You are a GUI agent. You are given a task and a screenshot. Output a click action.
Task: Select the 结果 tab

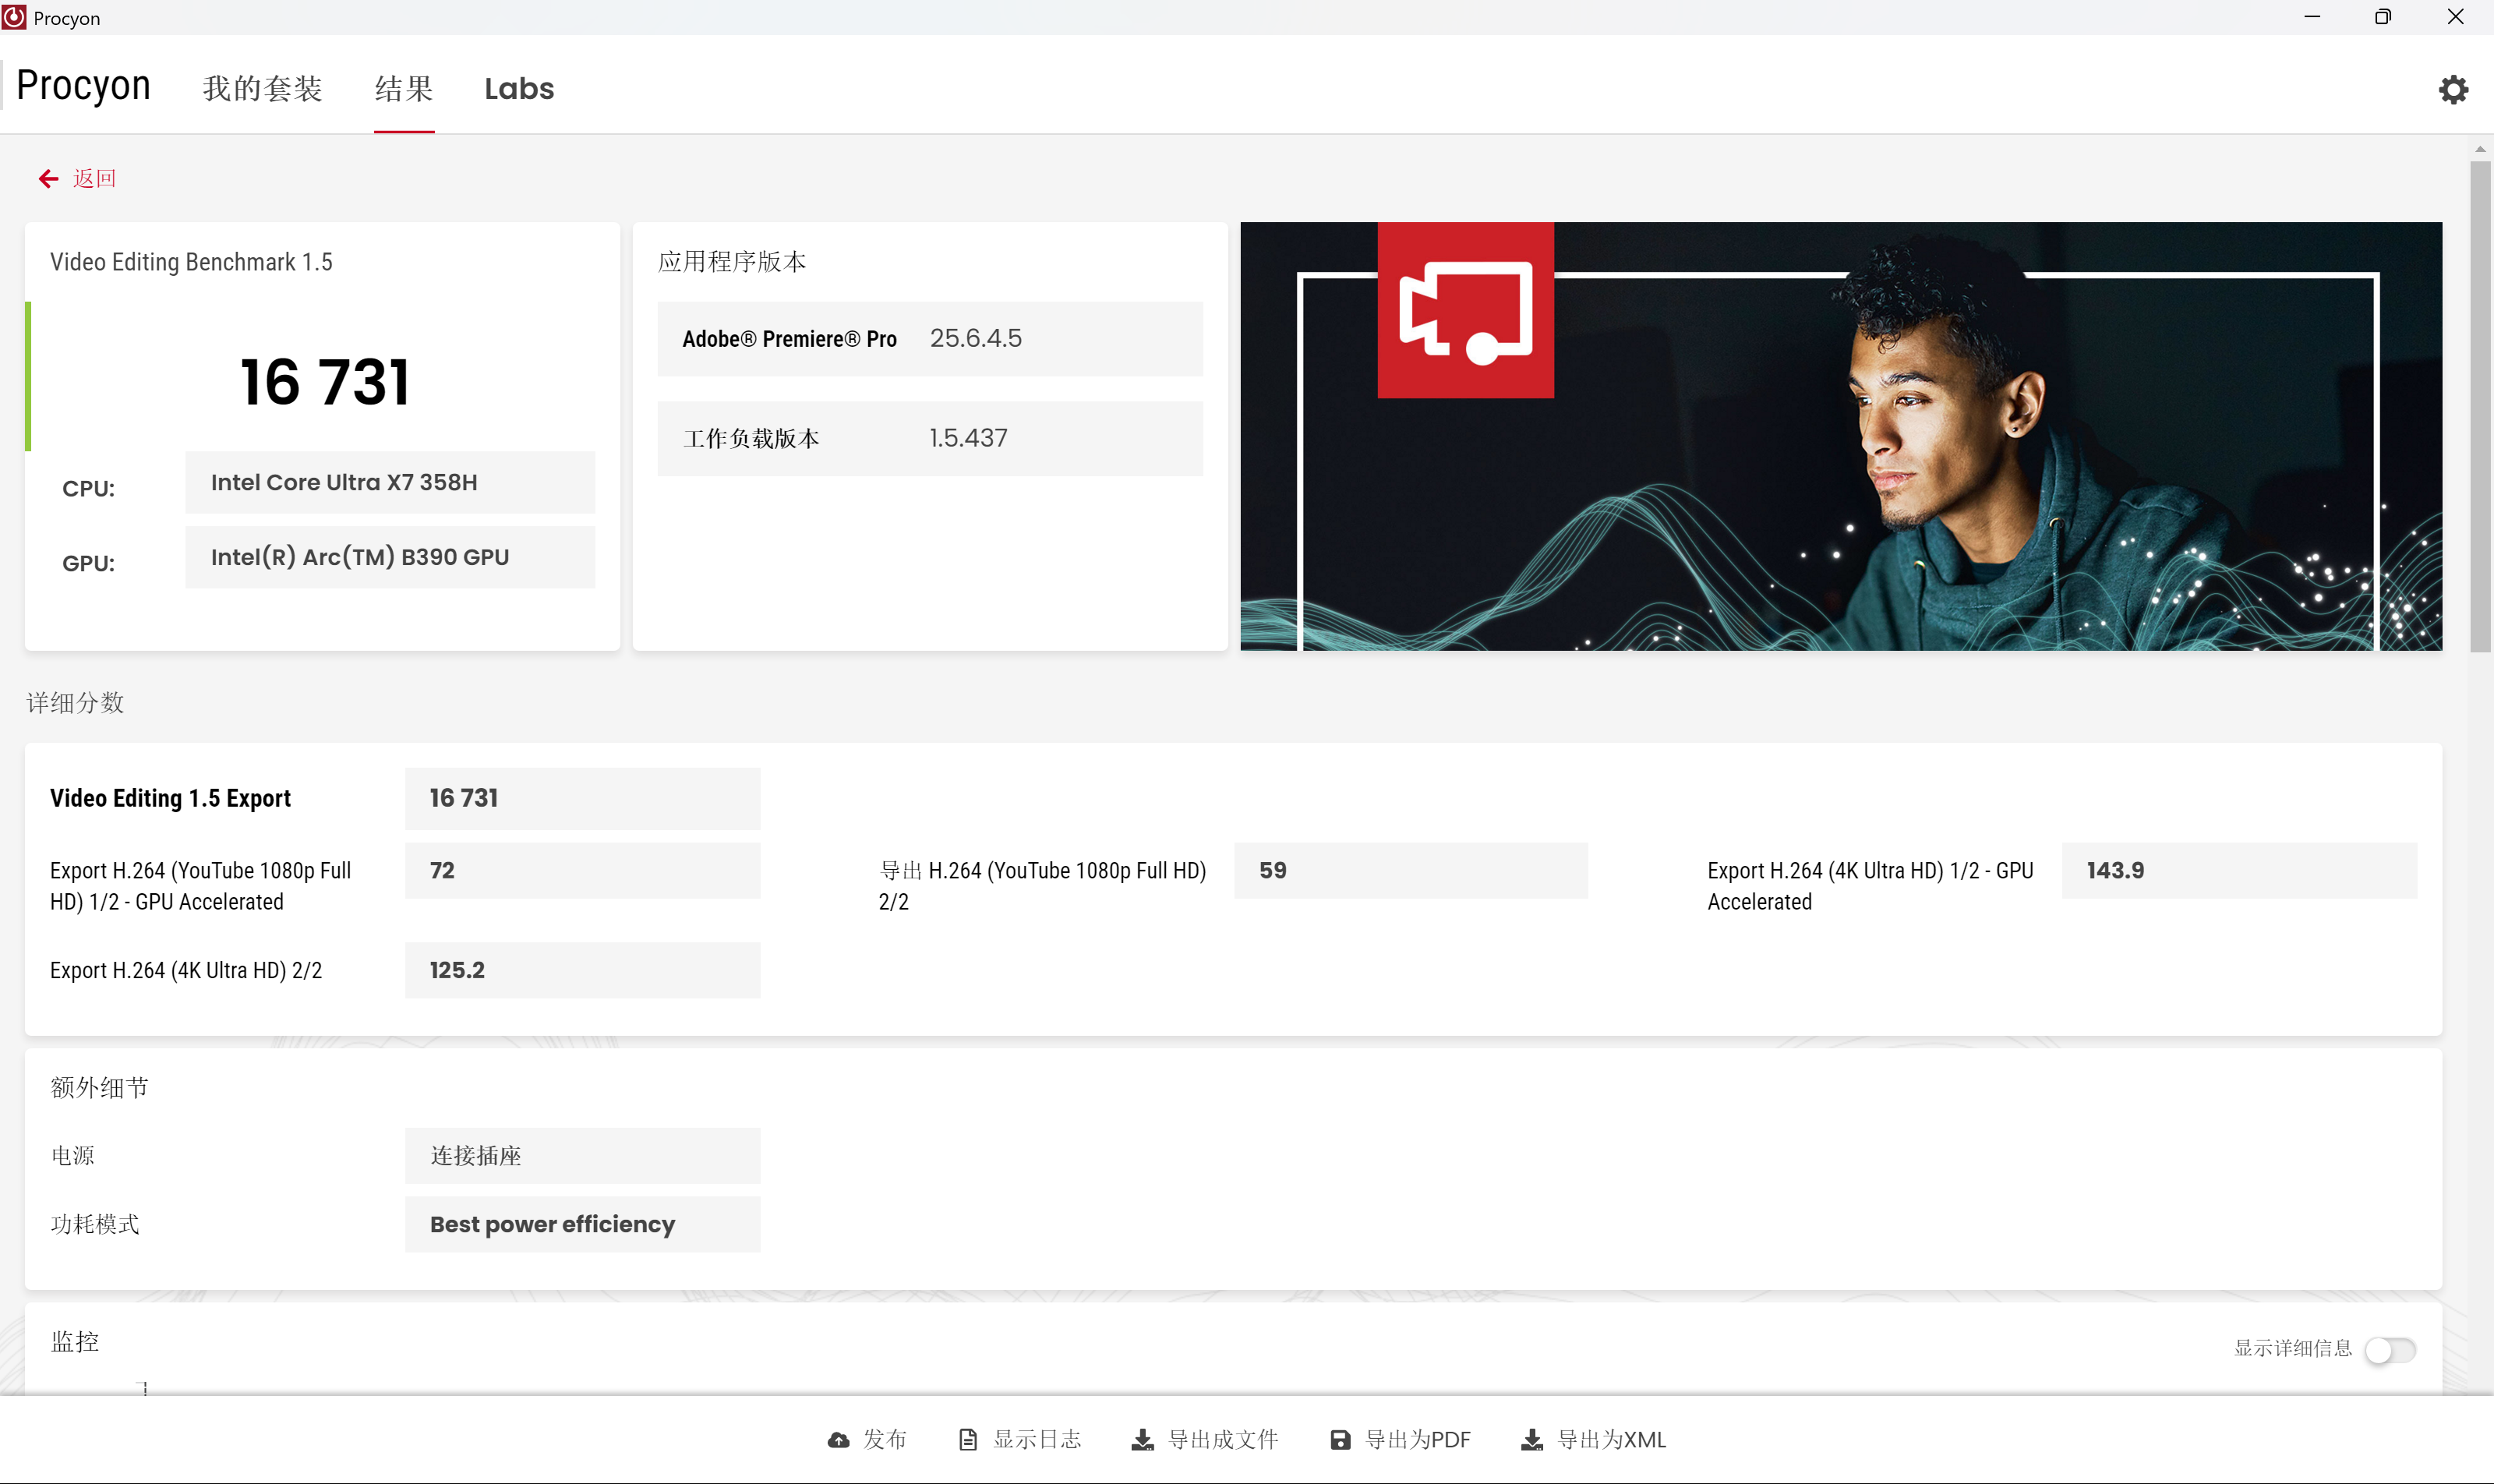pyautogui.click(x=404, y=89)
